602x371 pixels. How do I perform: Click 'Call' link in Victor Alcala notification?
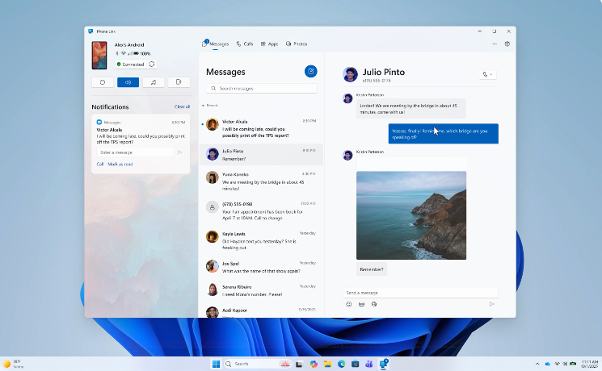[x=100, y=164]
